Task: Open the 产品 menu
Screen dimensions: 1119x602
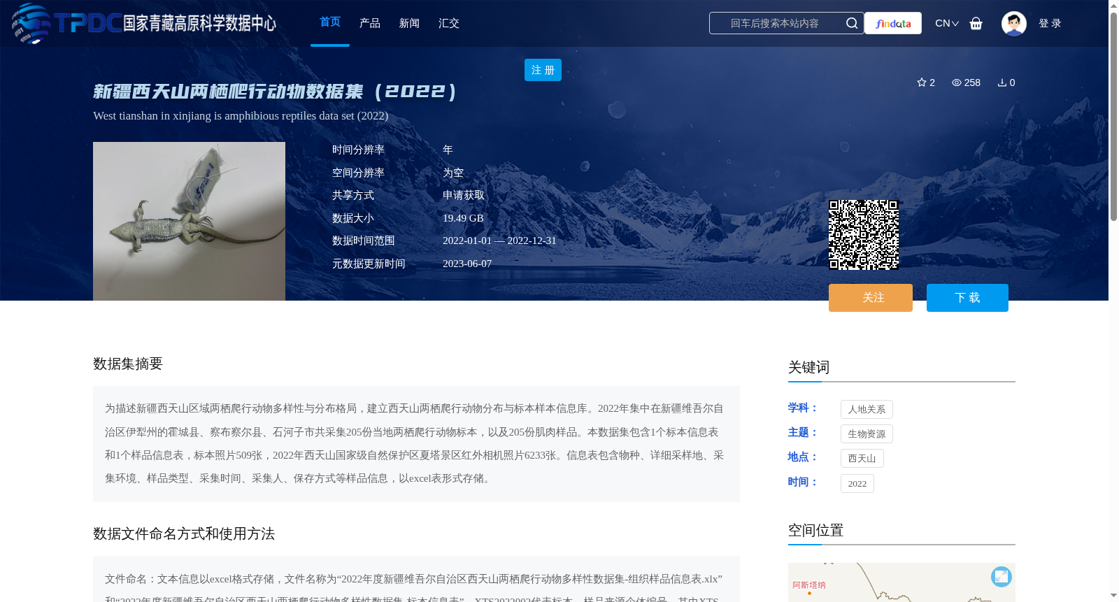Action: click(x=370, y=23)
